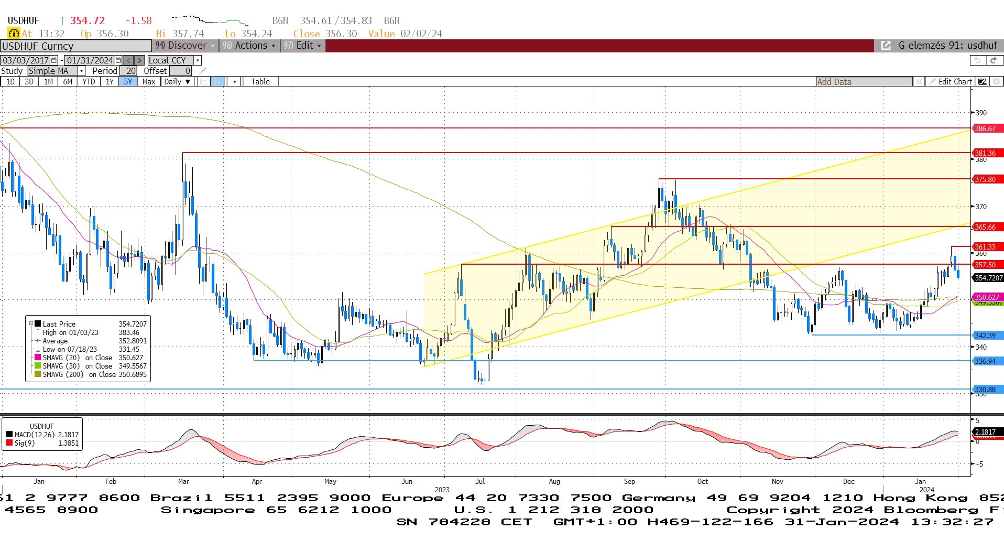Select the Max range tab
This screenshot has height=551, width=1004.
[149, 82]
